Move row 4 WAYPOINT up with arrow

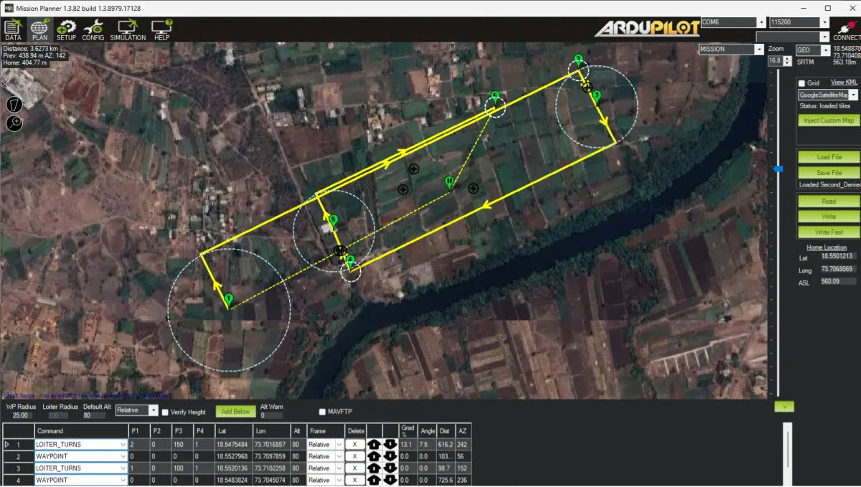click(x=374, y=480)
